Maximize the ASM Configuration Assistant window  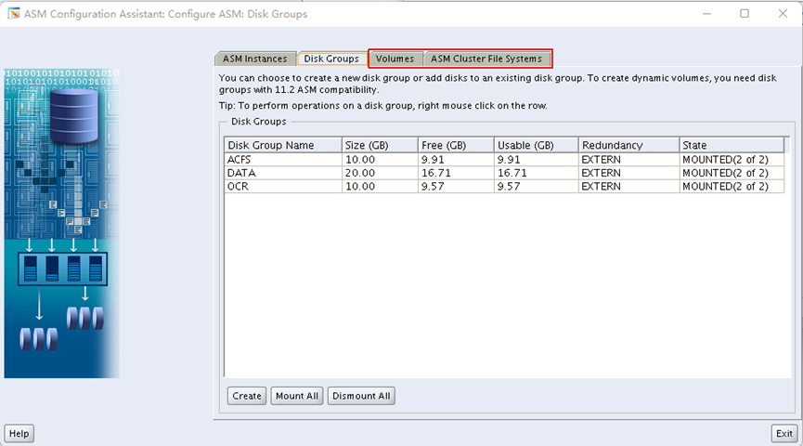[745, 13]
